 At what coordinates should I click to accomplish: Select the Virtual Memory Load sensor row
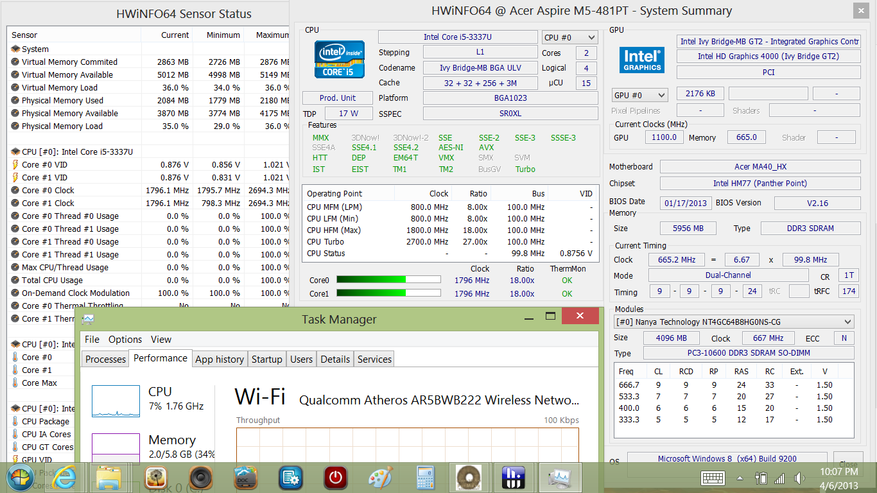point(149,87)
